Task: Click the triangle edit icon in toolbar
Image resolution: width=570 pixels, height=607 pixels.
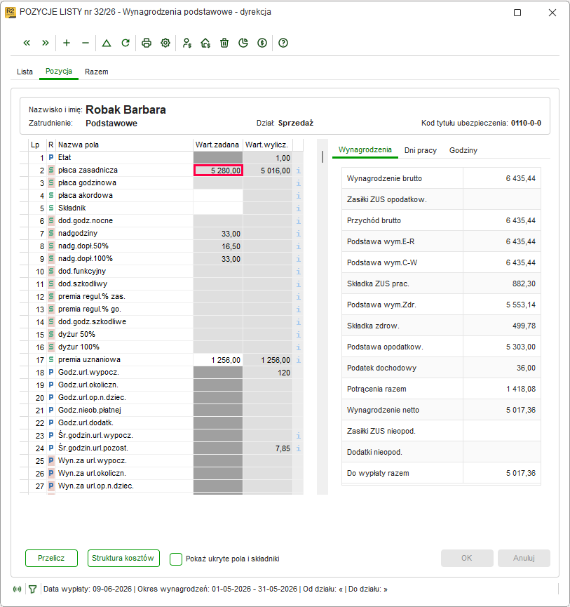Action: coord(107,43)
